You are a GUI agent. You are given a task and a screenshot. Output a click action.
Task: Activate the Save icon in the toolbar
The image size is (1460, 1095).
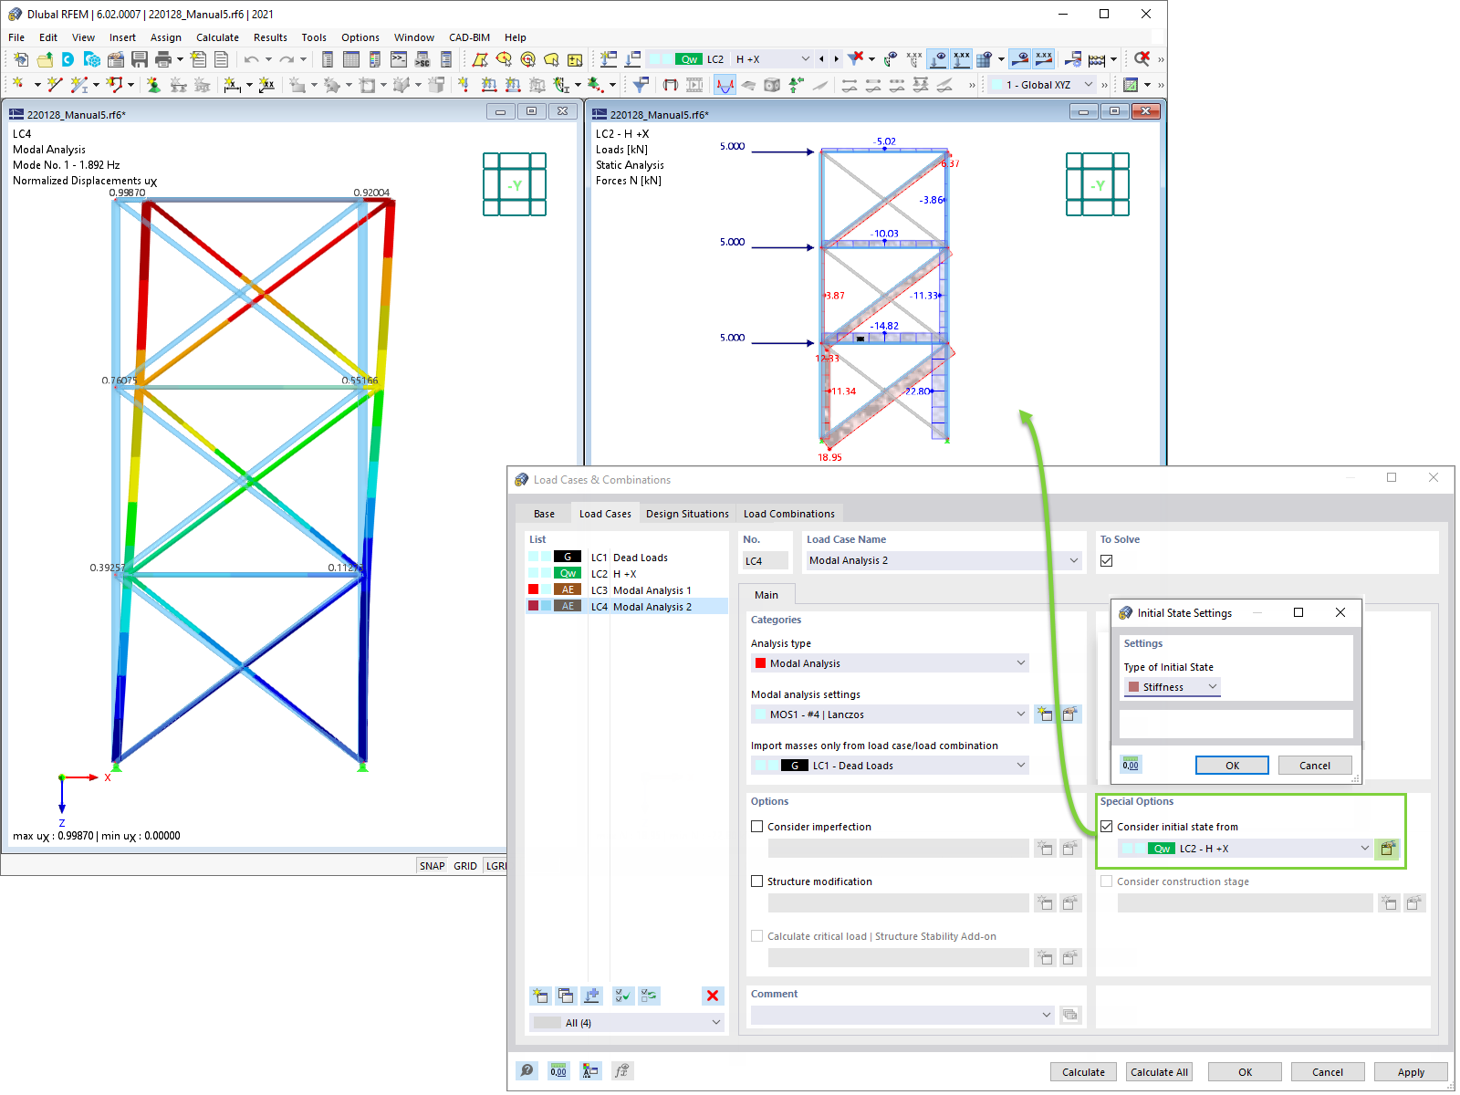[139, 57]
